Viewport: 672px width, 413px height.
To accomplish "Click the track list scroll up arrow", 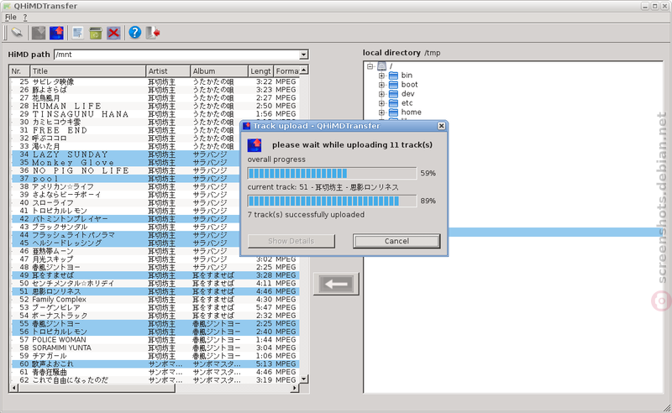I will (304, 70).
